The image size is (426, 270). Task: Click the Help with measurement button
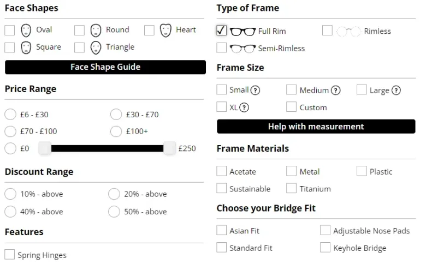click(316, 127)
